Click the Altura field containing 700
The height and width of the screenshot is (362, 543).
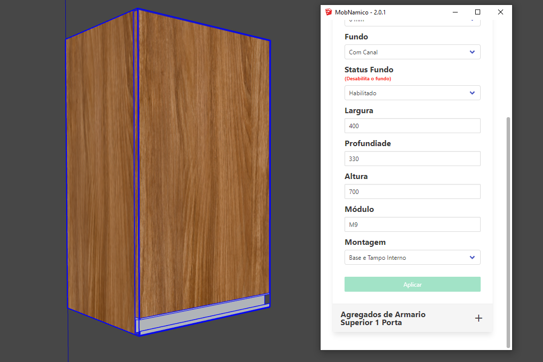coord(412,191)
